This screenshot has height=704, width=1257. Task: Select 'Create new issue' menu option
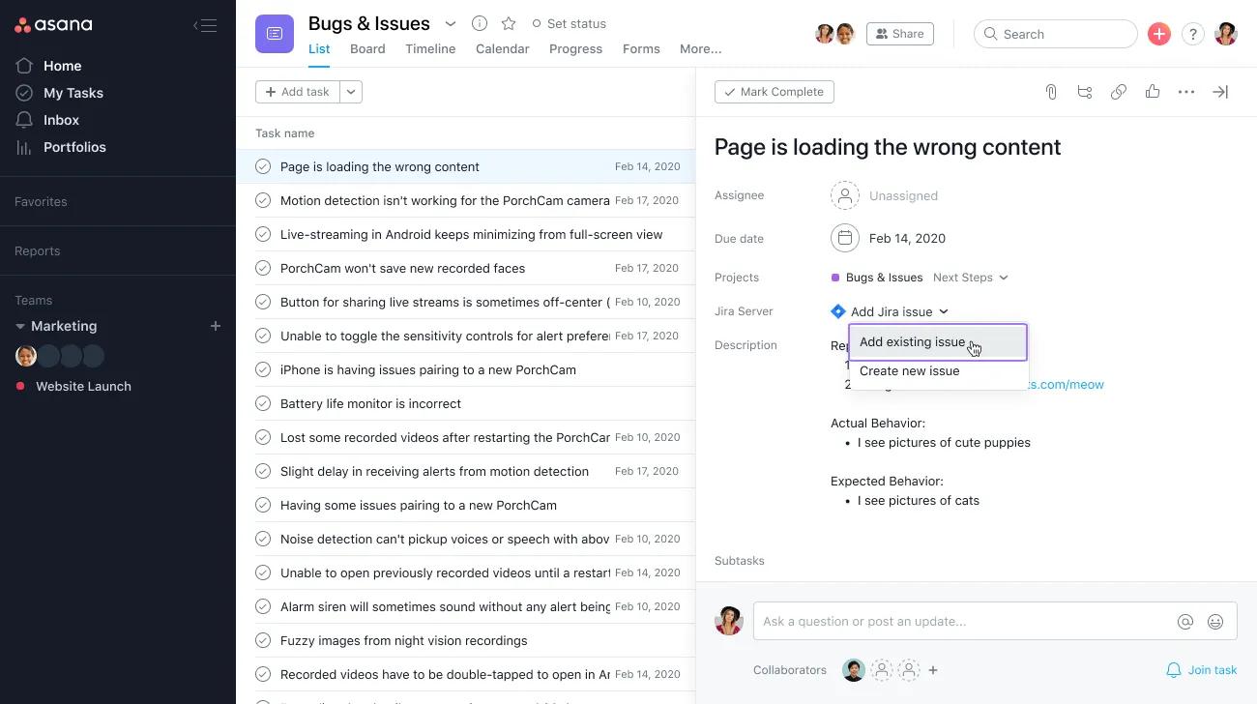click(909, 371)
